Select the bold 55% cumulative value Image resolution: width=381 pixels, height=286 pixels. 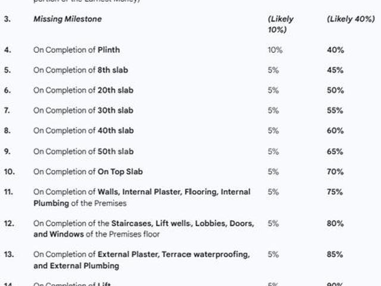click(x=335, y=111)
